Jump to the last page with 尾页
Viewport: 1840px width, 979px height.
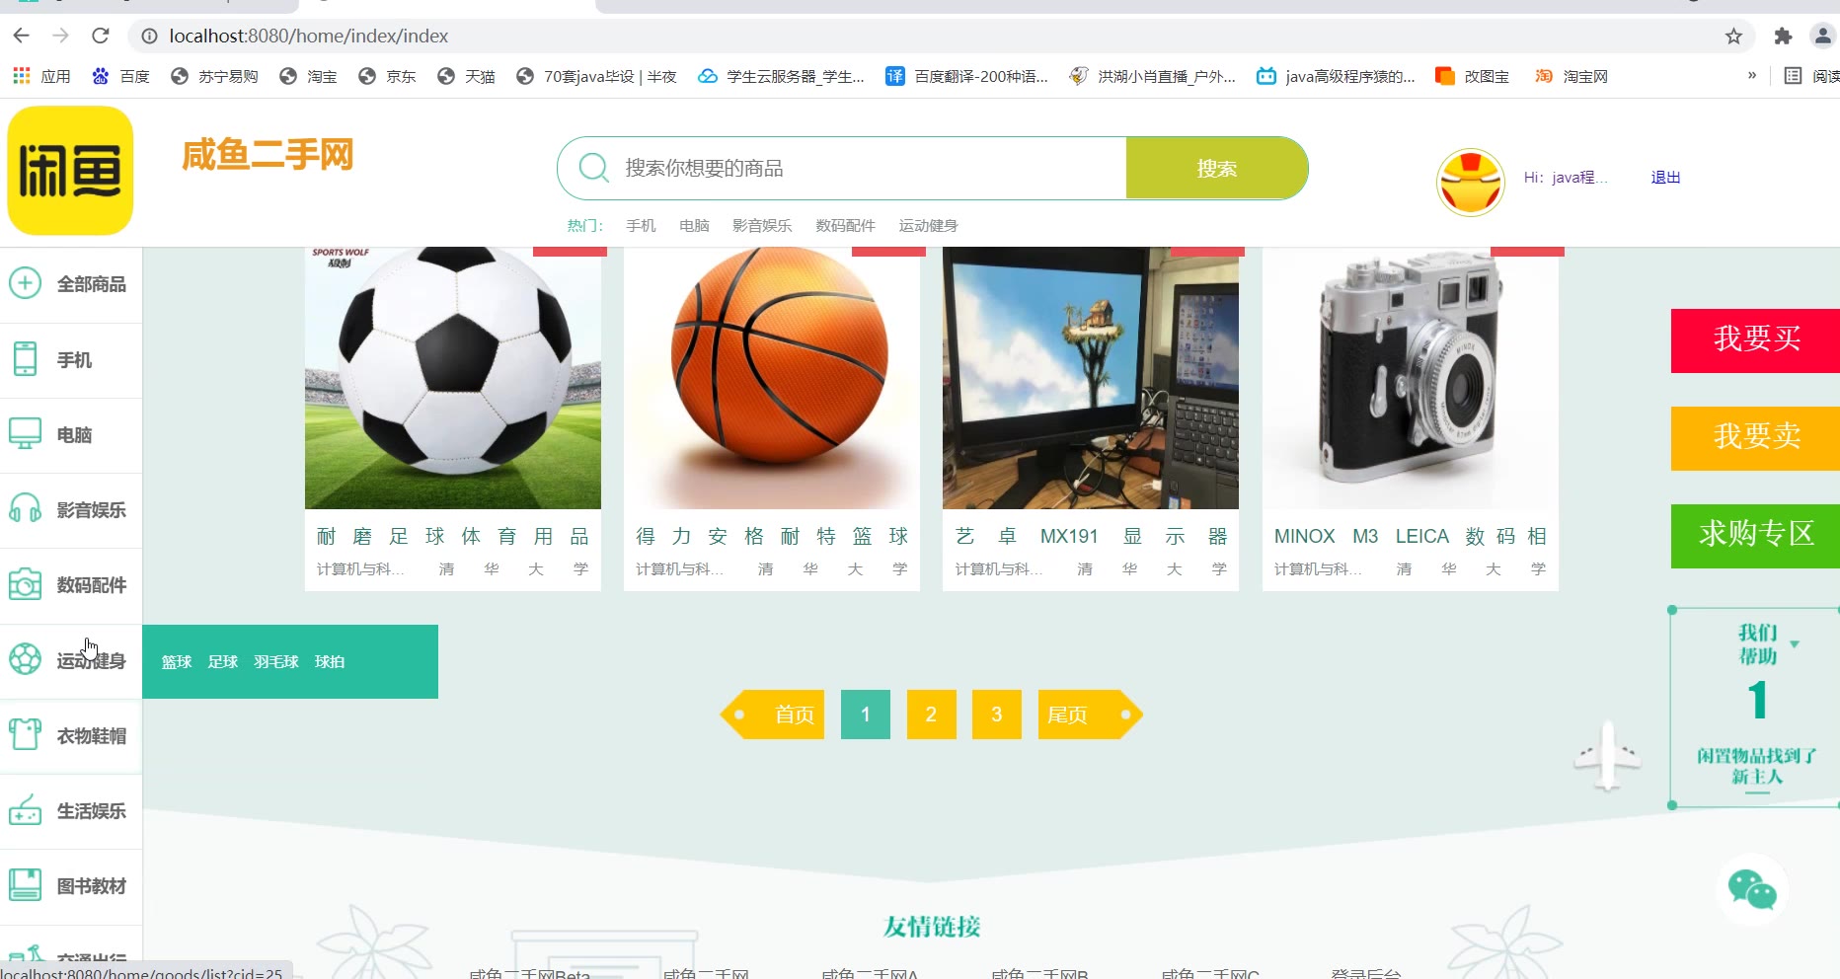[1090, 715]
